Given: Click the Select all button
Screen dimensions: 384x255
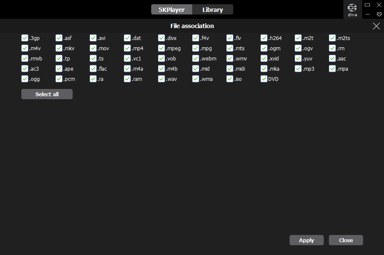Looking at the screenshot, I should pos(47,94).
